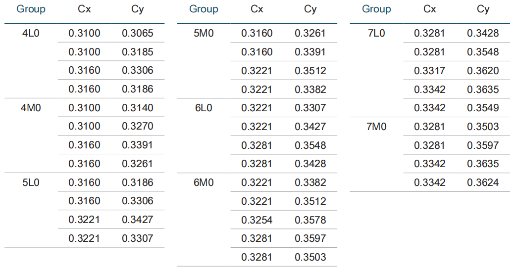Select the 4M0 group label
The image size is (513, 271).
click(x=31, y=108)
